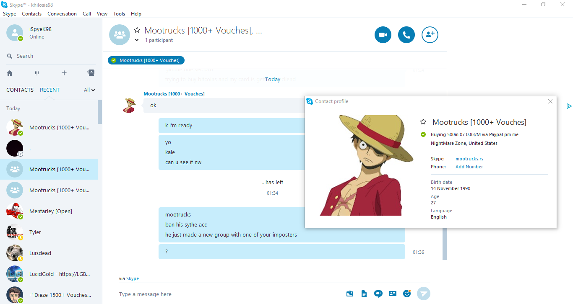Select the first Mootrucks contact with Luffy avatar
This screenshot has height=304, width=573.
pyautogui.click(x=49, y=127)
